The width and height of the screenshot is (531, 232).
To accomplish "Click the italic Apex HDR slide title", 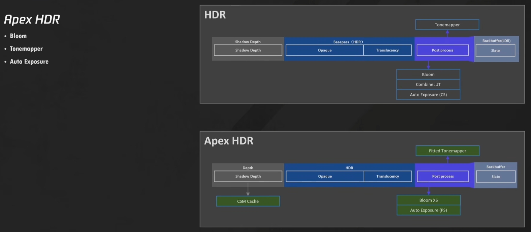I will pos(32,19).
